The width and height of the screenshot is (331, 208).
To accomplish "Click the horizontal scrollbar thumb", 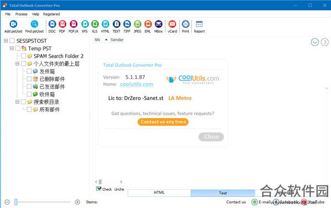I will coord(100,182).
